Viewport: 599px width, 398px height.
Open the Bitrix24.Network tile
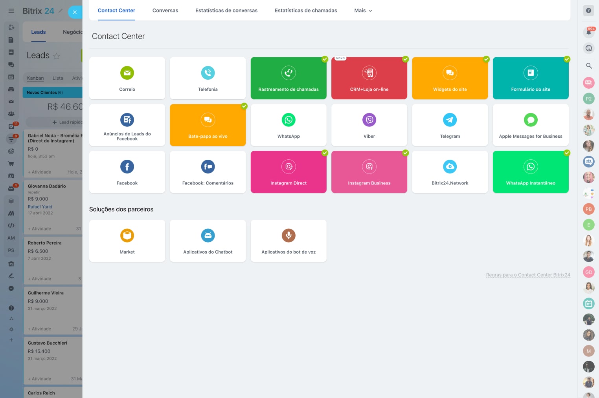click(450, 172)
